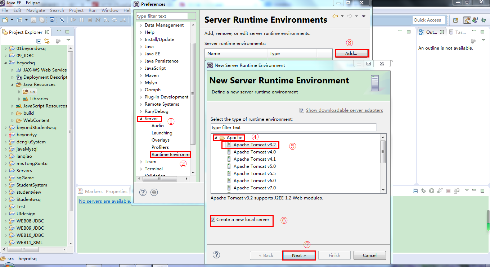Click the Start server icon in Servers view
This screenshot has height=267, width=490.
pos(431,191)
